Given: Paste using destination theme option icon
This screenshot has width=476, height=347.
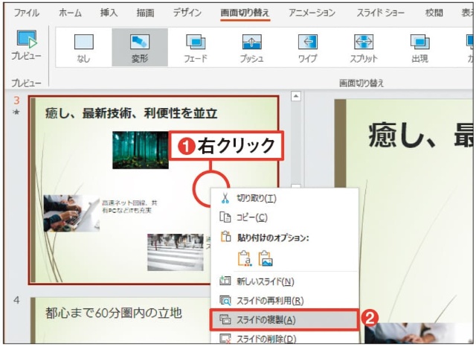Looking at the screenshot, I should coord(245,258).
